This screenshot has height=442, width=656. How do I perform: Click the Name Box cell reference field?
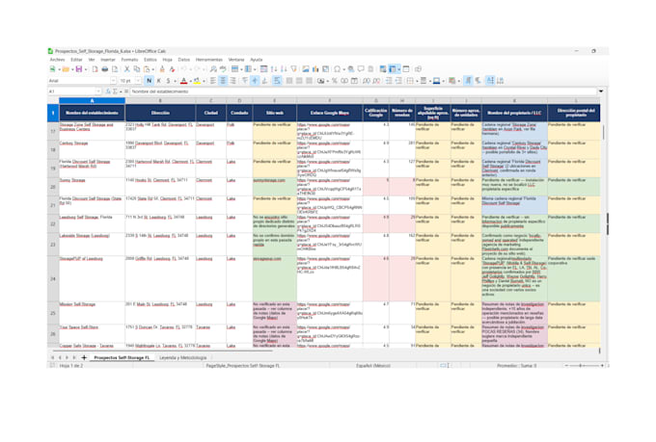click(71, 91)
